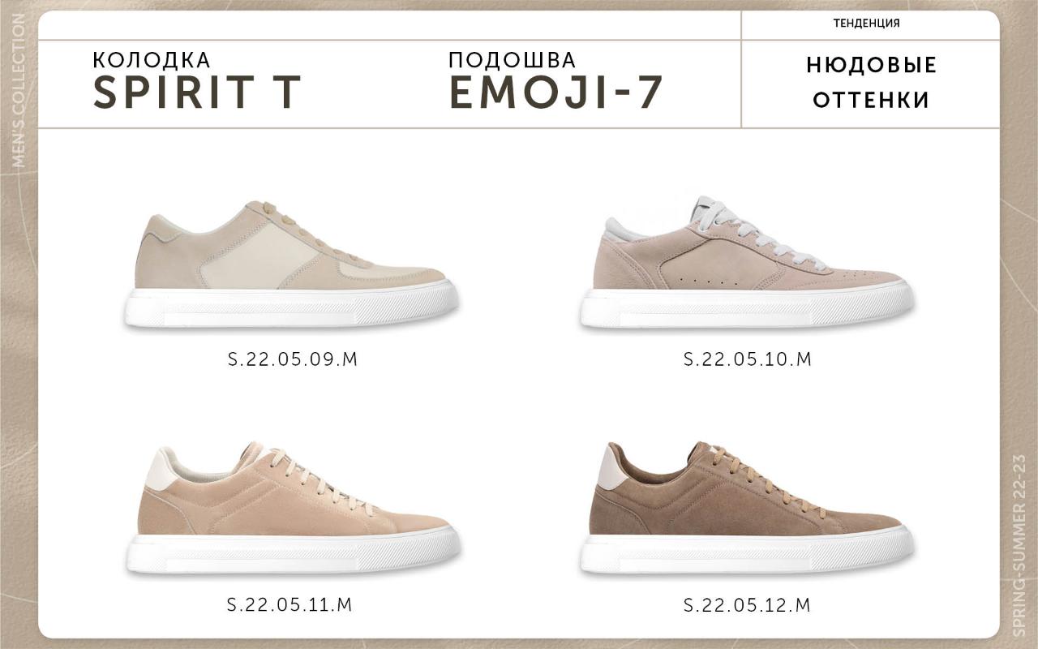Click the SPIRIT T heading
1038x649 pixels.
[197, 92]
